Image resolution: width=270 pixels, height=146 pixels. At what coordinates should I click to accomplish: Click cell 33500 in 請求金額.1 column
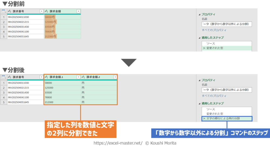click(x=62, y=93)
